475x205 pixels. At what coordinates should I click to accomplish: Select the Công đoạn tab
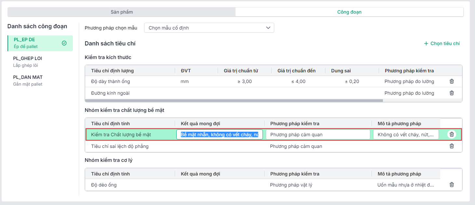pyautogui.click(x=349, y=12)
